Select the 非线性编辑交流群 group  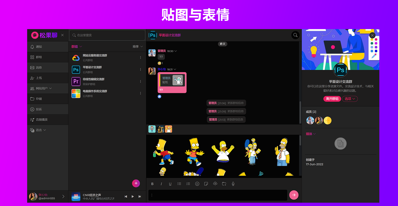point(107,81)
